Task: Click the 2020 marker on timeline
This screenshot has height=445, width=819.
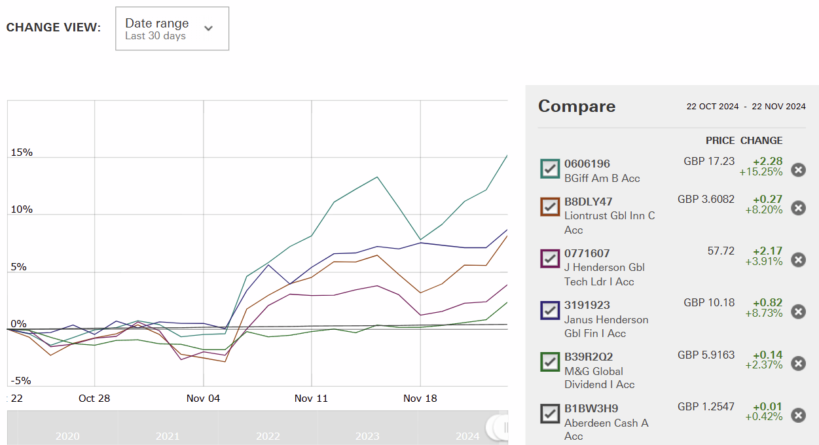Action: (68, 436)
